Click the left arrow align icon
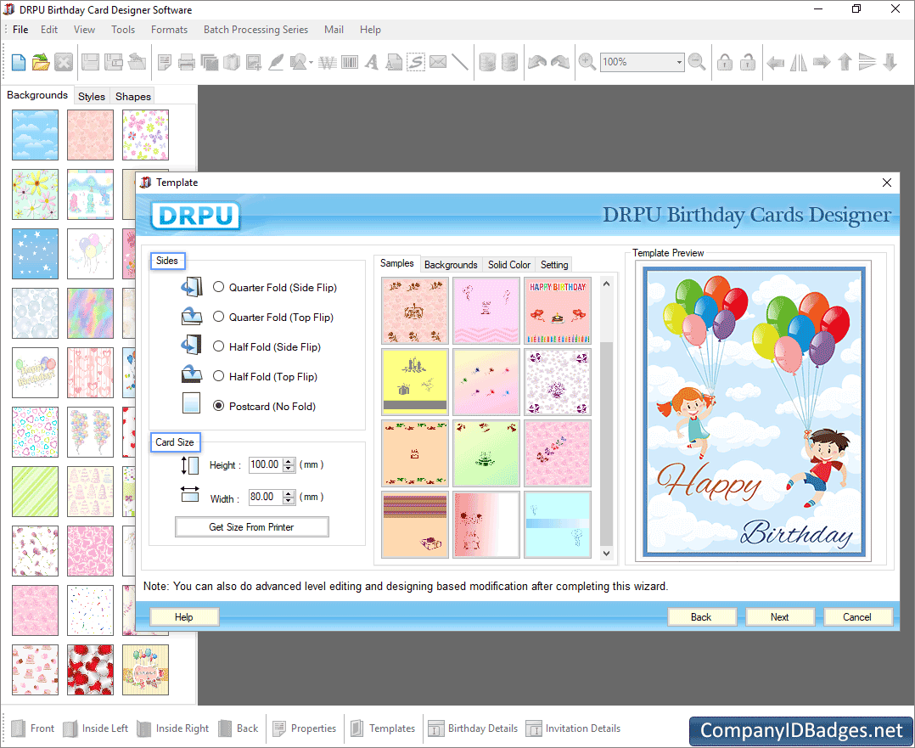The width and height of the screenshot is (915, 748). point(775,62)
